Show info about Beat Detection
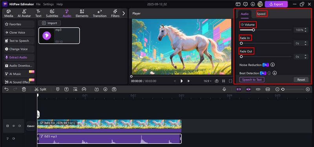Image resolution: width=314 pixels, height=147 pixels. 269,73
